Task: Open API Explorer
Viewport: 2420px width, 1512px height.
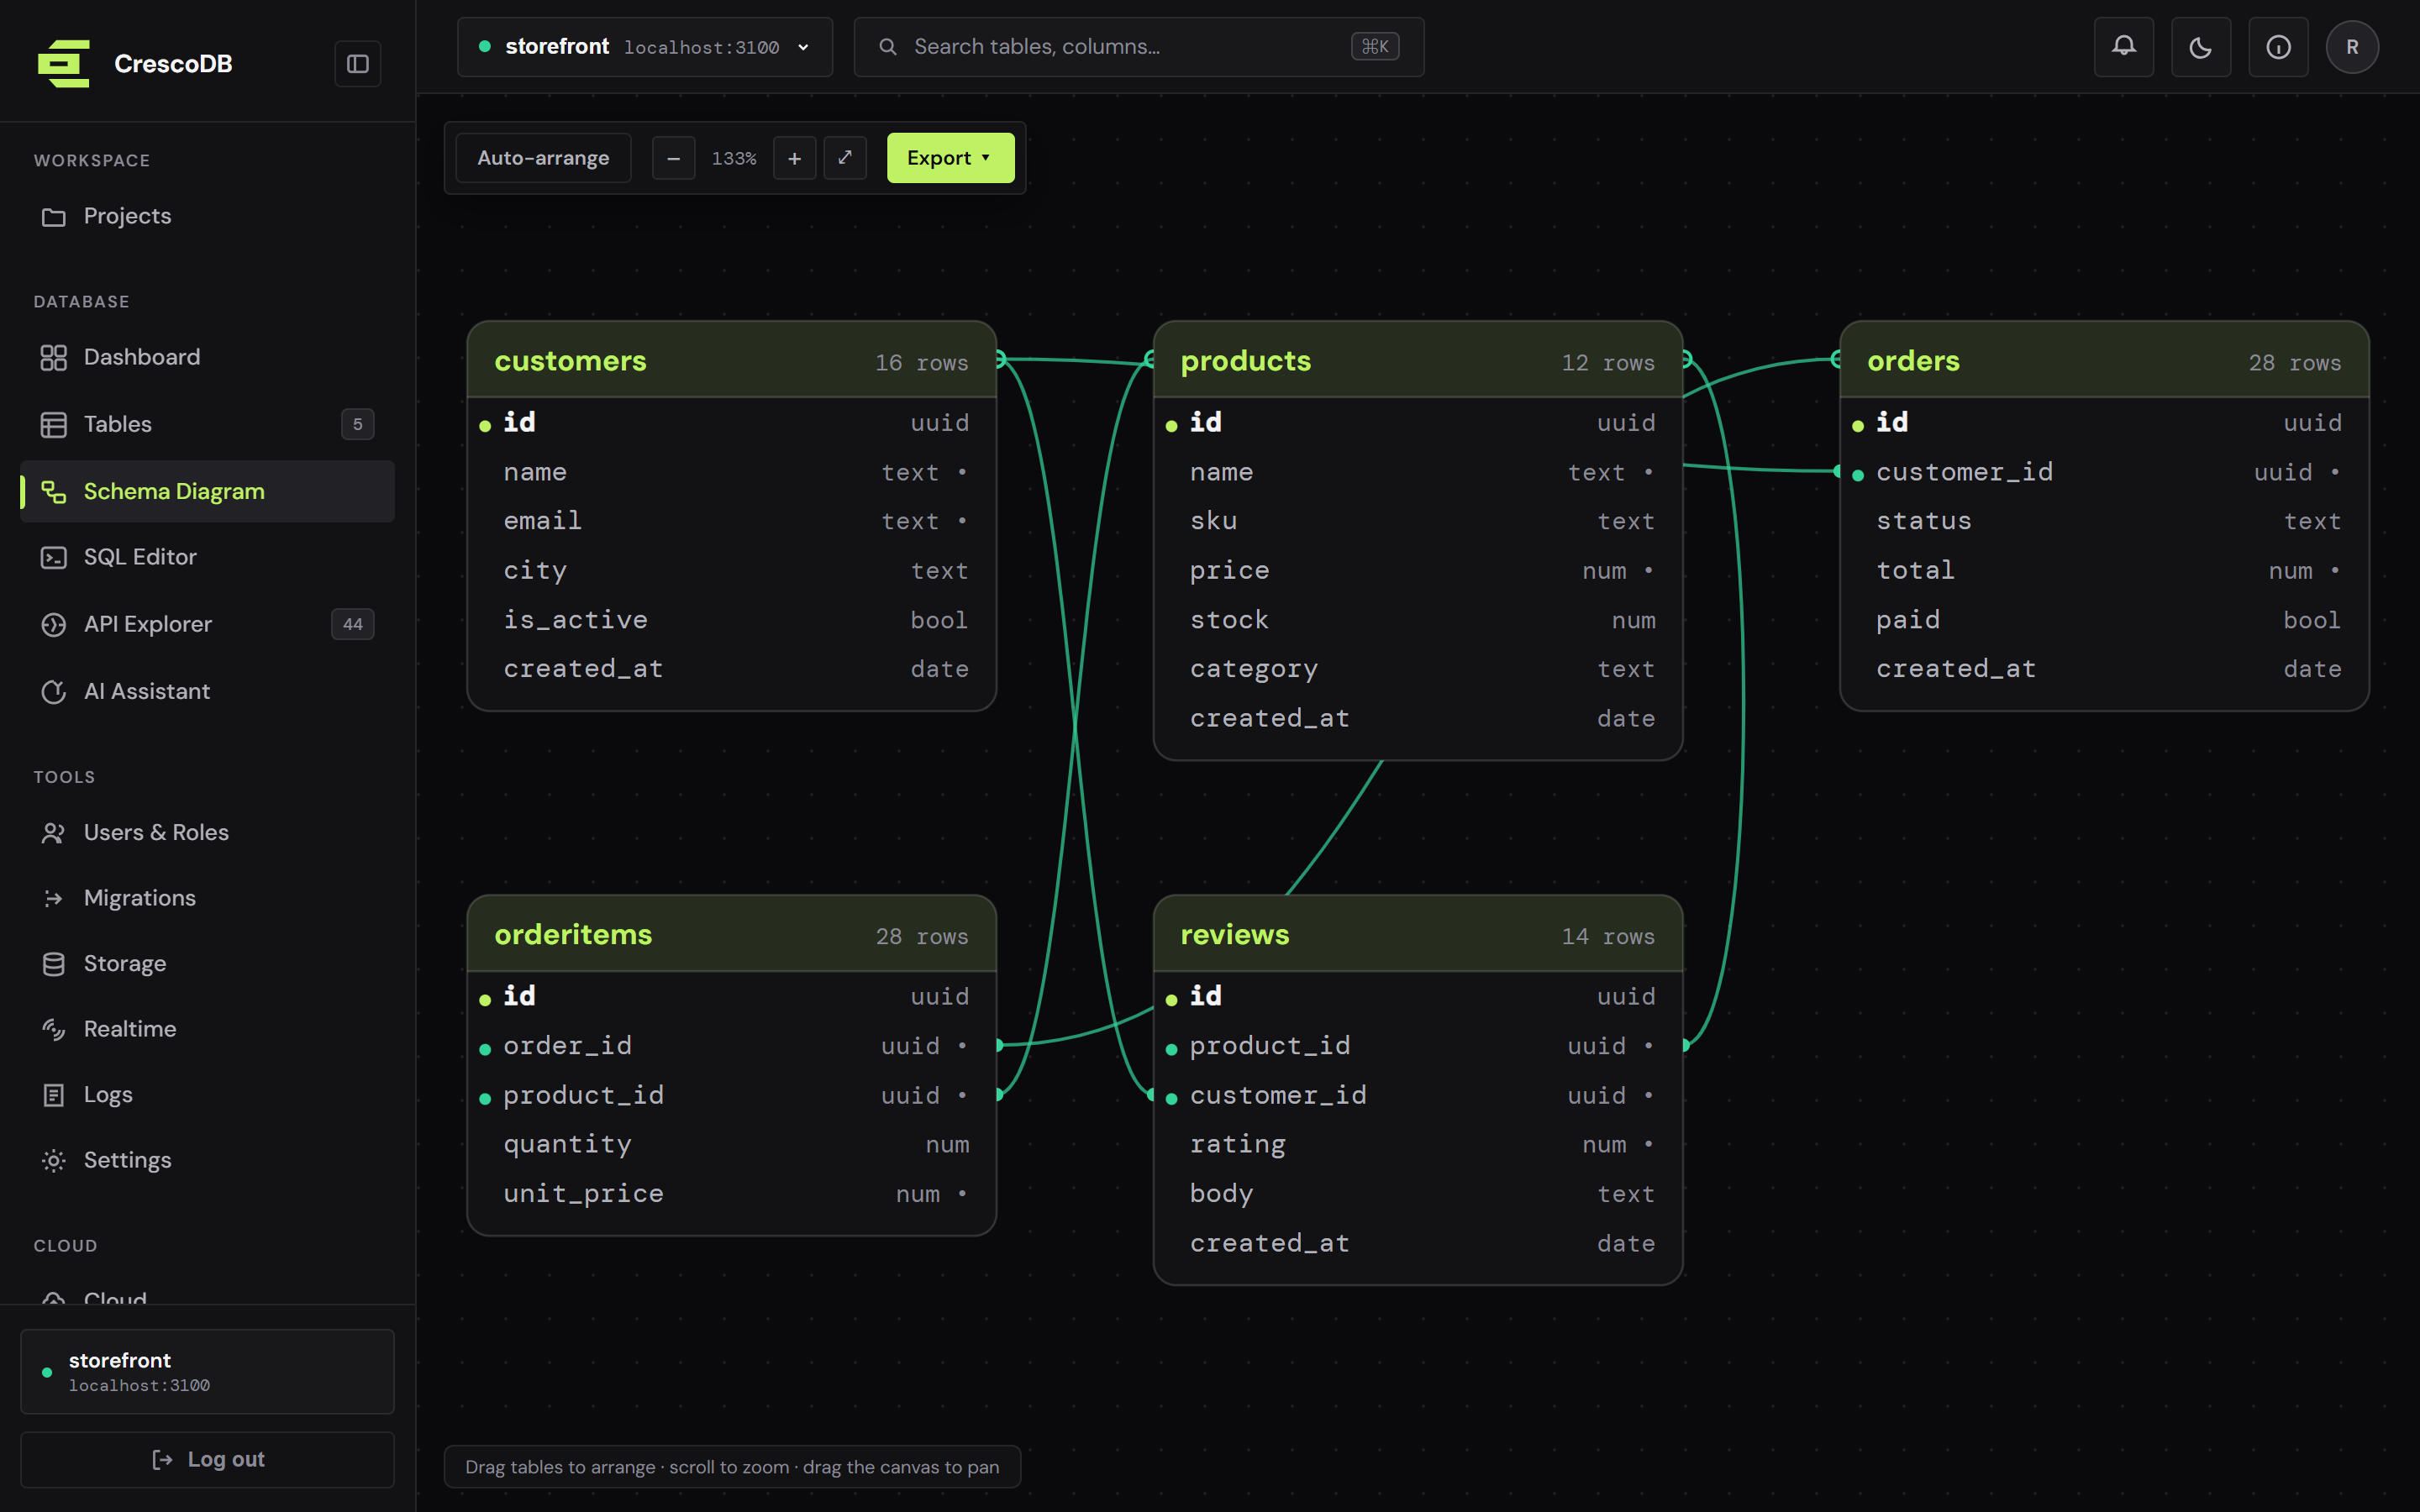Action: click(207, 624)
